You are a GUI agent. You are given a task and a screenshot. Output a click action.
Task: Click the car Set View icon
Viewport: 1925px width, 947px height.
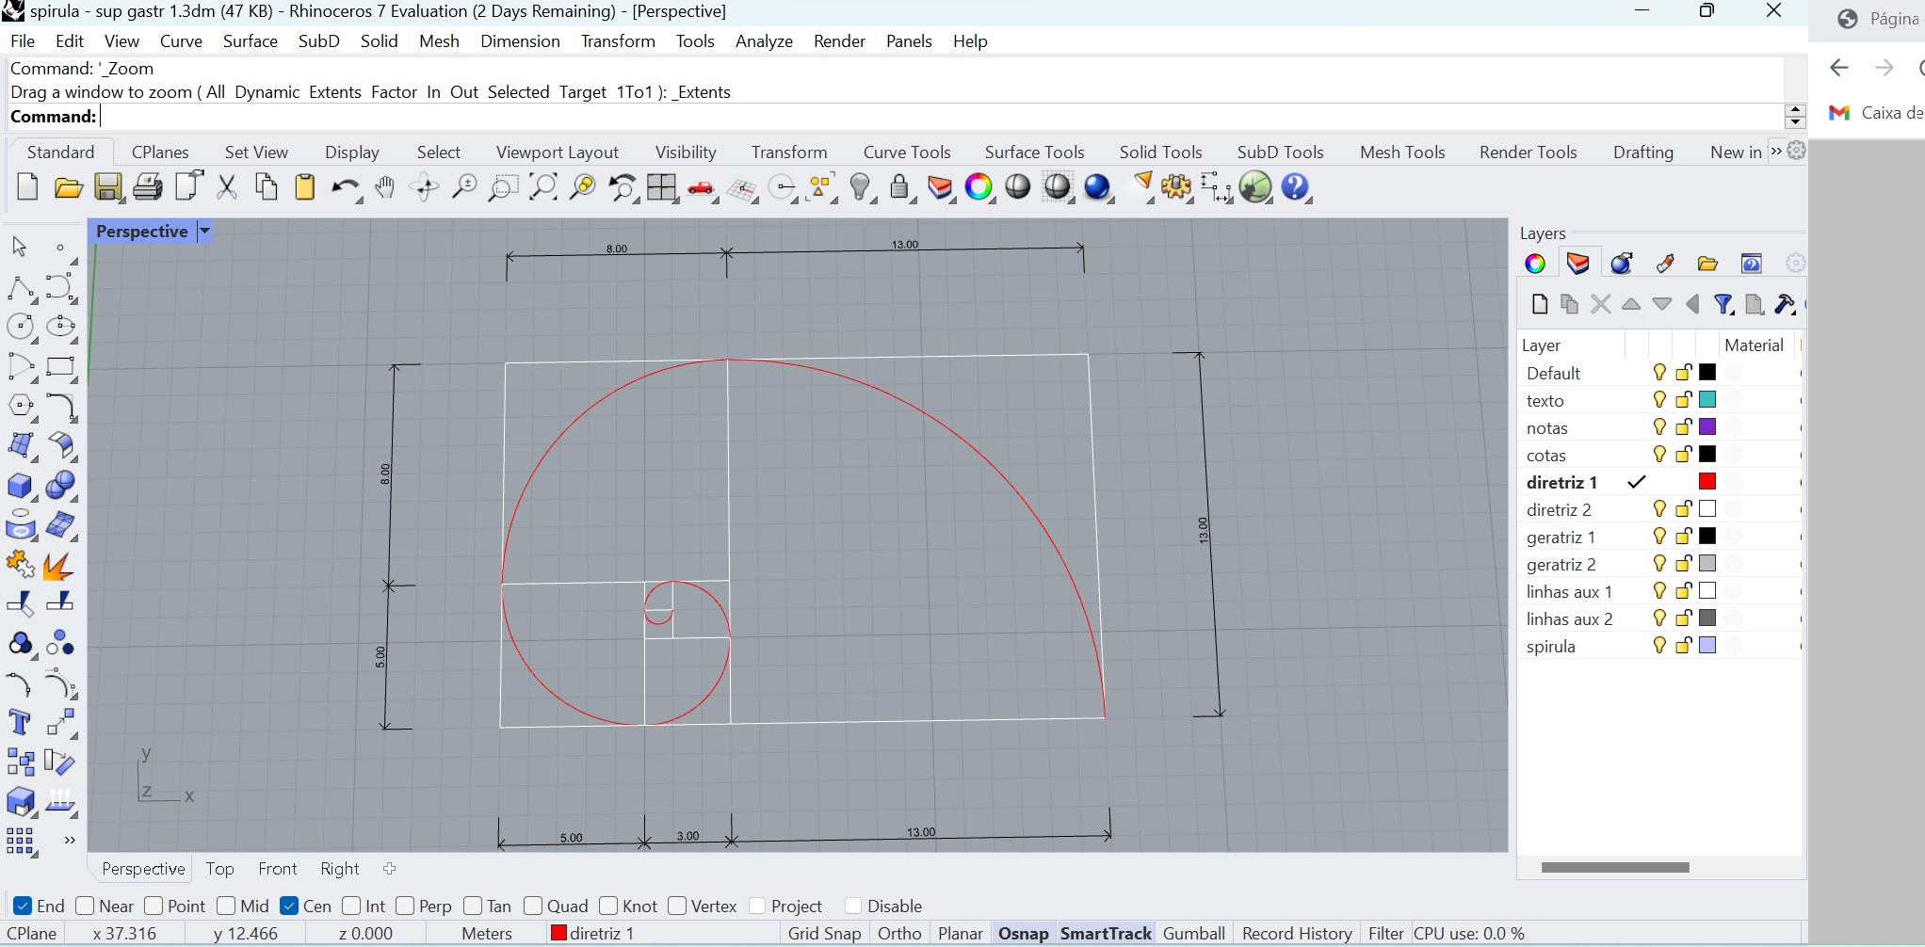point(701,187)
